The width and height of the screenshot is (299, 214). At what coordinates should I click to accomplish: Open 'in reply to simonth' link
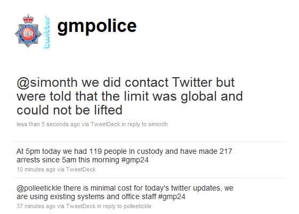click(x=145, y=124)
